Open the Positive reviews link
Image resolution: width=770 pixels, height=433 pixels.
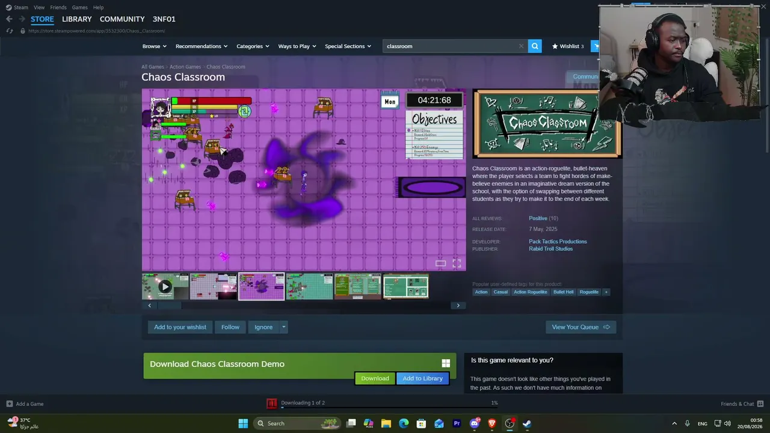tap(538, 218)
